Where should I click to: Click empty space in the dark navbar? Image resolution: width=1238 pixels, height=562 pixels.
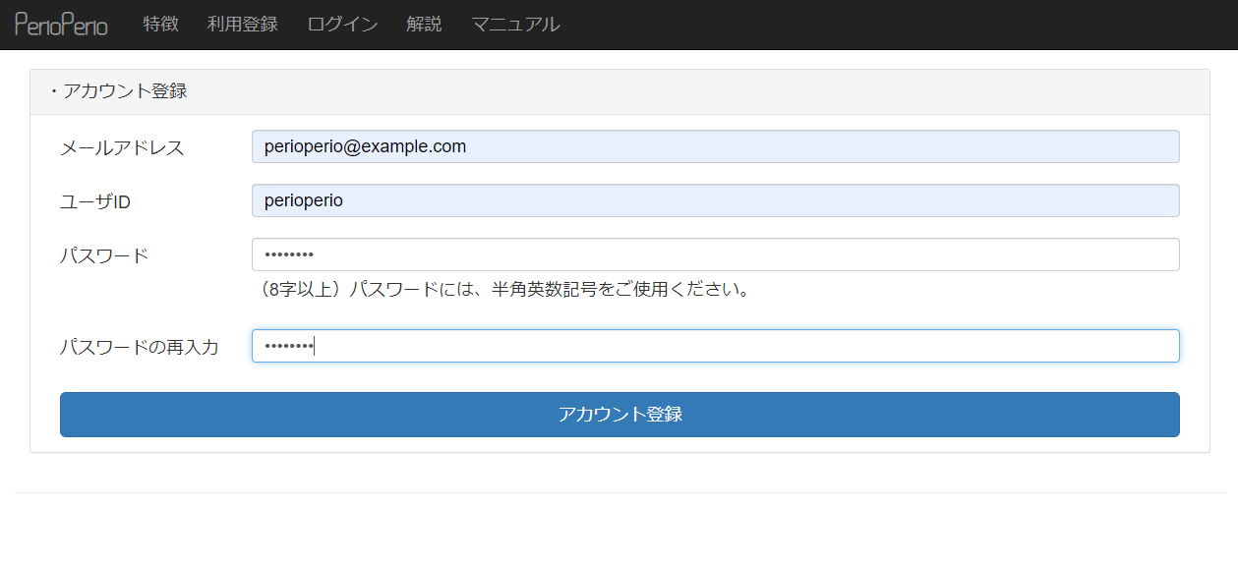pos(885,25)
